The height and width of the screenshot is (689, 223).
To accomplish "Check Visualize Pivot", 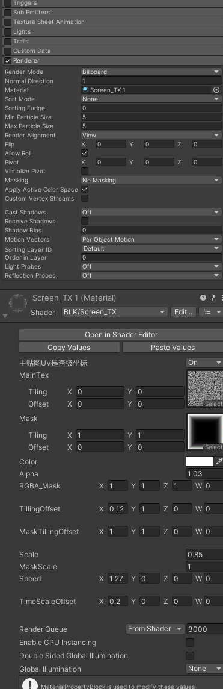I will tap(85, 172).
